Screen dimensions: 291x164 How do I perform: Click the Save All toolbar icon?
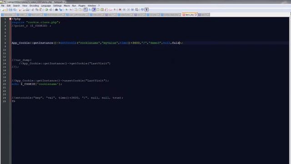15,10
